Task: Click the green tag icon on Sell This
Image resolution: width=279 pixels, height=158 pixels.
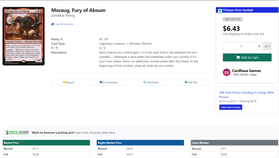Action: pos(186,82)
